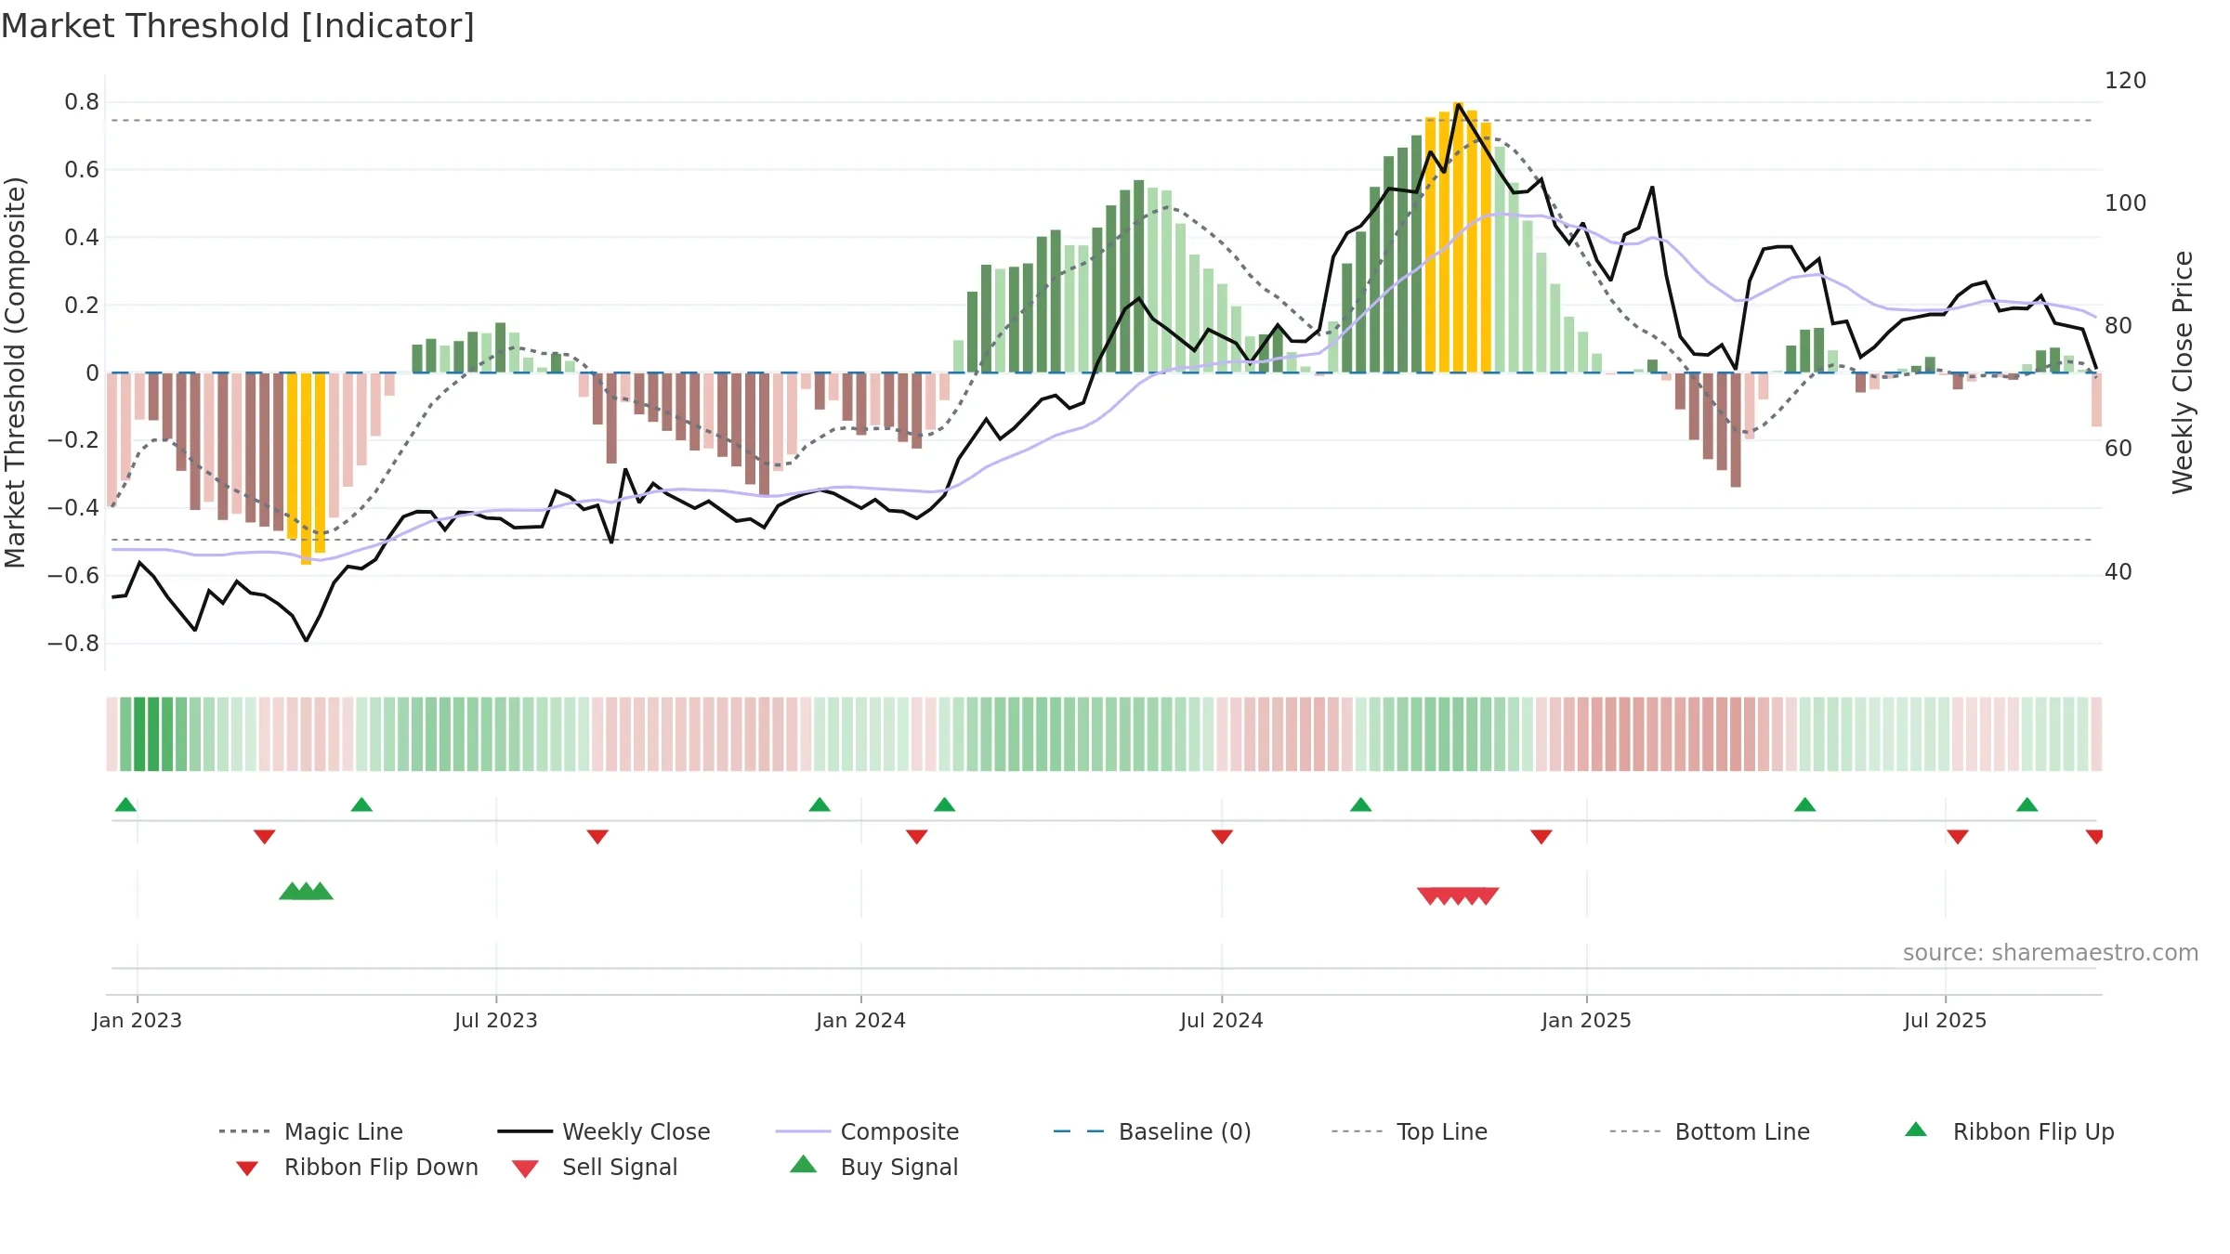Click the Jul 2025 axis label
This screenshot has width=2230, height=1254.
click(1946, 1020)
